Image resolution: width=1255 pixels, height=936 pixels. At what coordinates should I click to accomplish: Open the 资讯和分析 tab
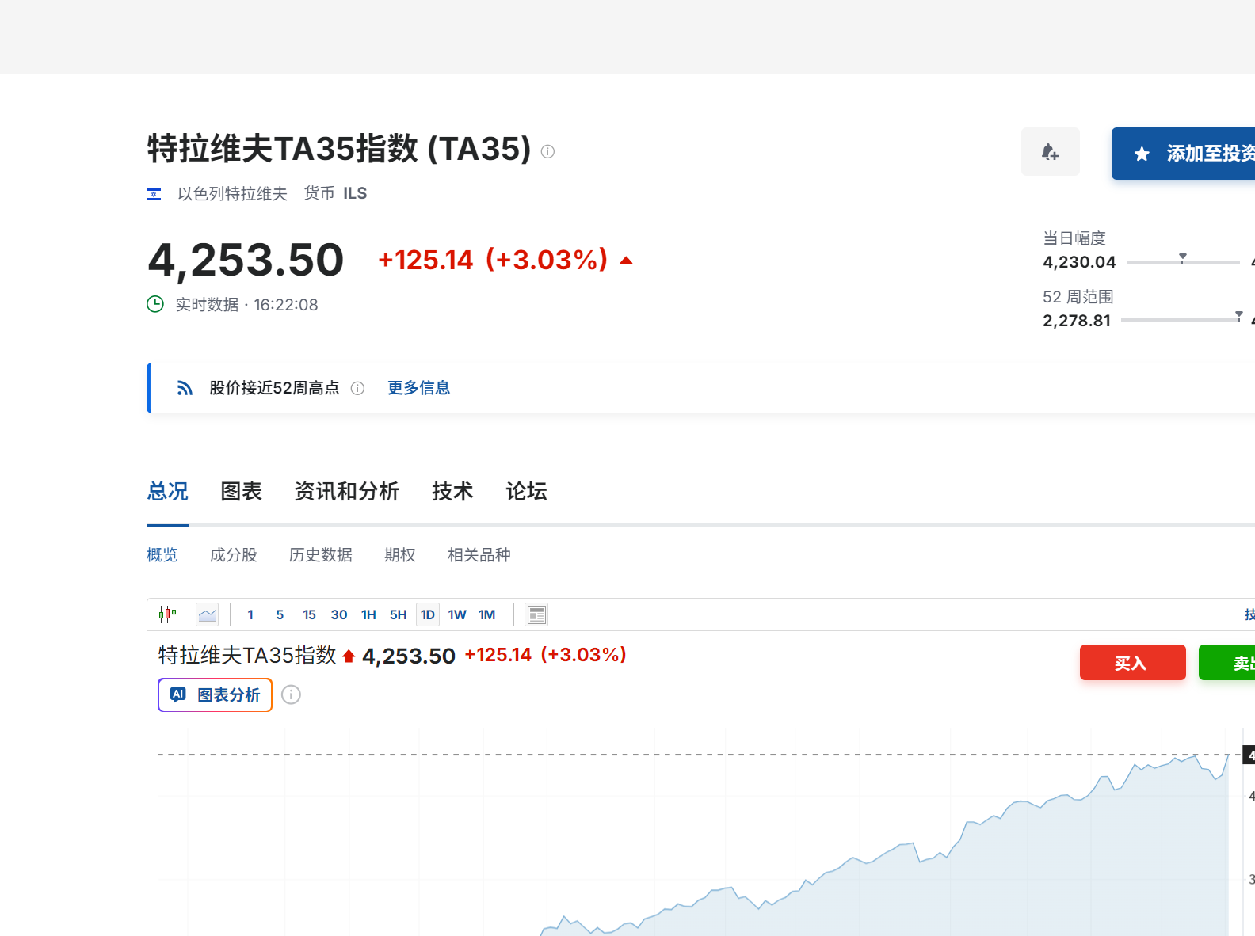click(346, 492)
